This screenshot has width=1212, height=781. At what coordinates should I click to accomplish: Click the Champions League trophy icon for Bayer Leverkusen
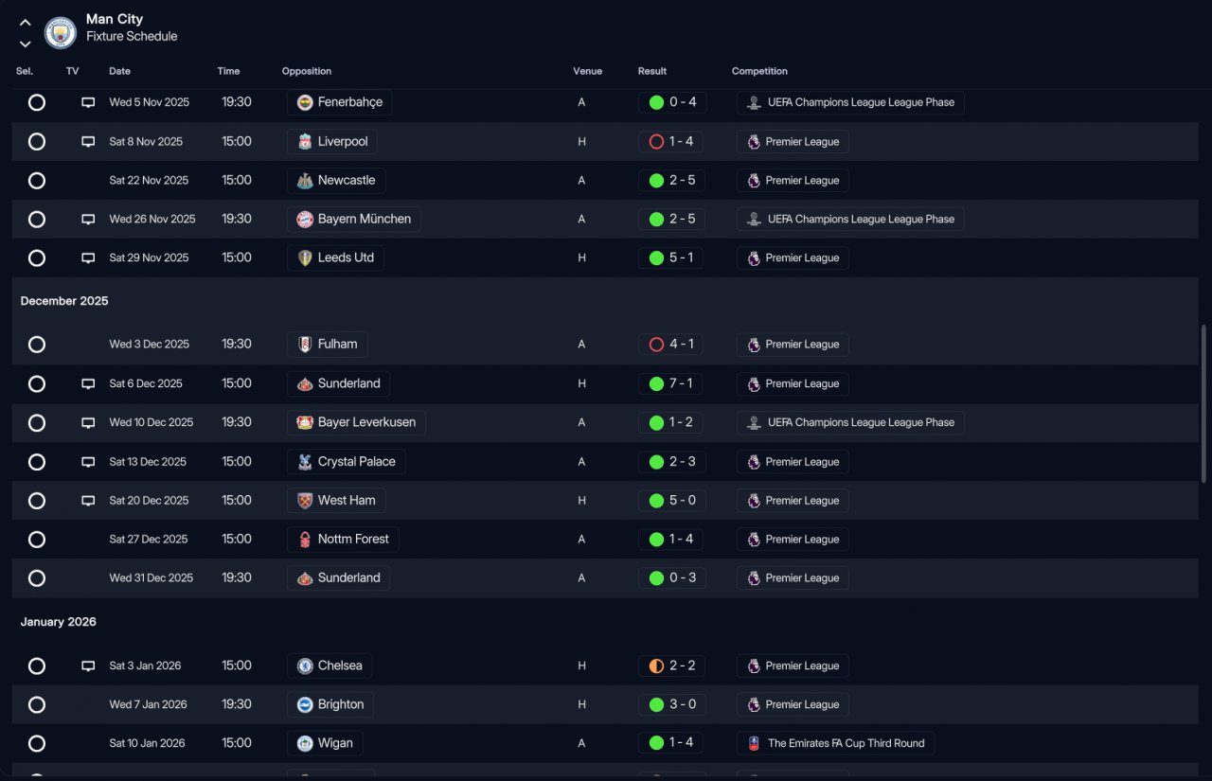pyautogui.click(x=754, y=423)
